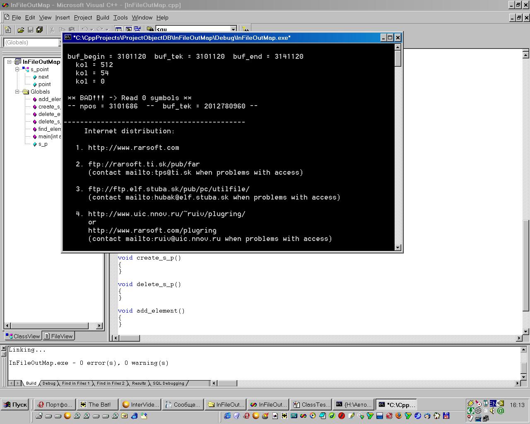530x424 pixels.
Task: Open the find text combo box dropdown
Action: pos(234,30)
